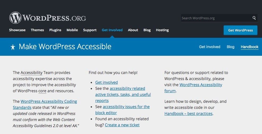Viewport: 262px width, 134px height.
Task: Open accessibility issues for block editor link
Action: pos(126,107)
